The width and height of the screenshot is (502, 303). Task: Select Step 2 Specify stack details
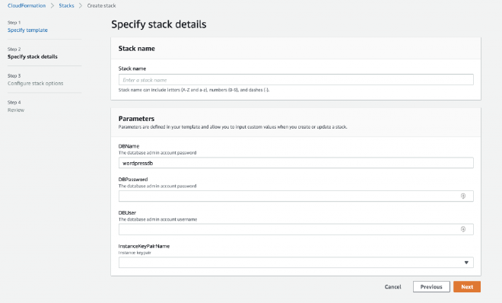(x=33, y=56)
